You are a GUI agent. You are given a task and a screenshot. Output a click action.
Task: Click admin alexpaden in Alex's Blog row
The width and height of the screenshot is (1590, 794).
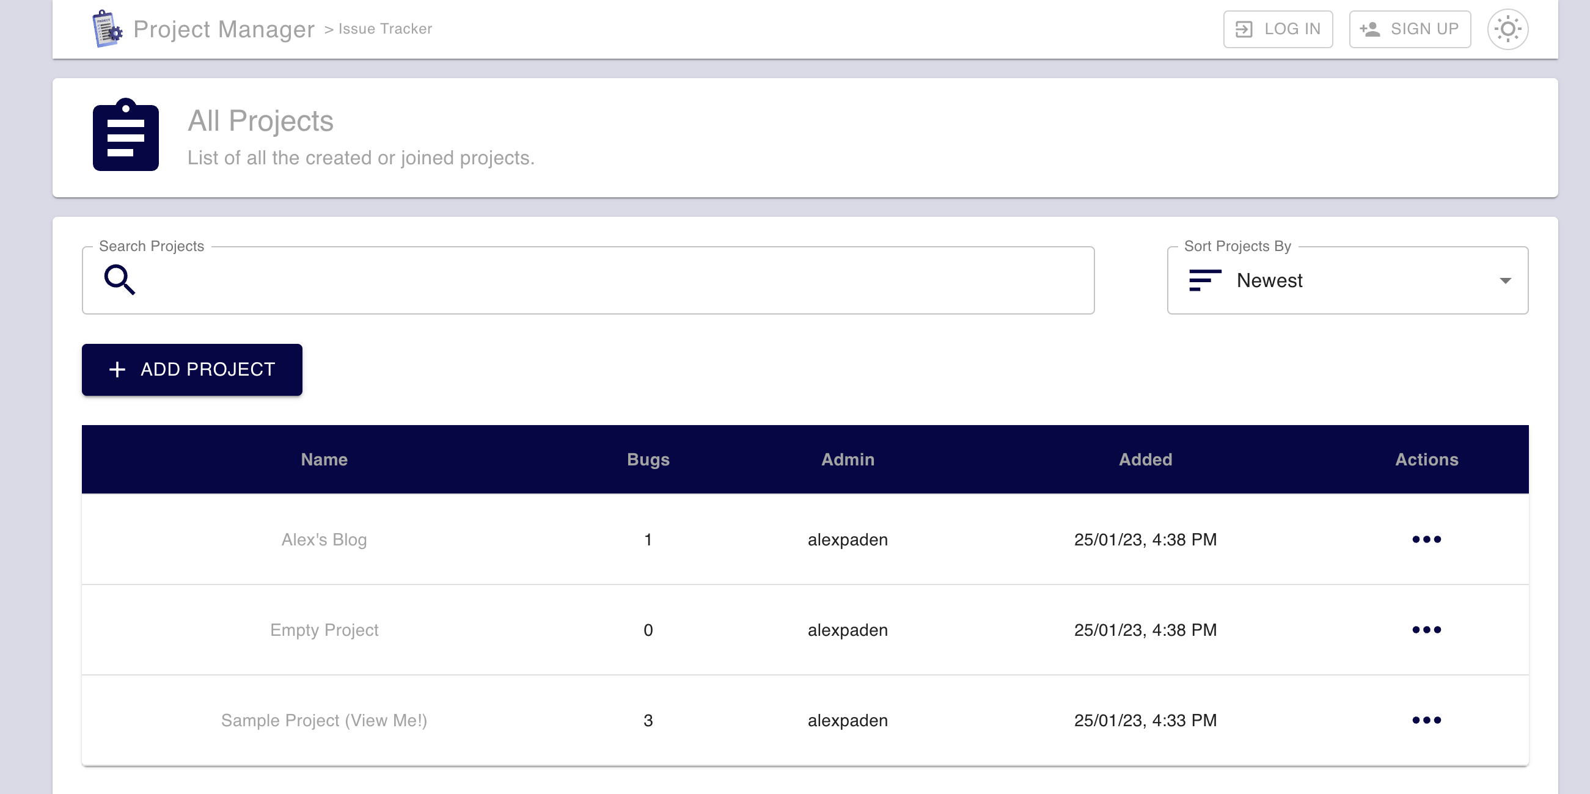(848, 540)
